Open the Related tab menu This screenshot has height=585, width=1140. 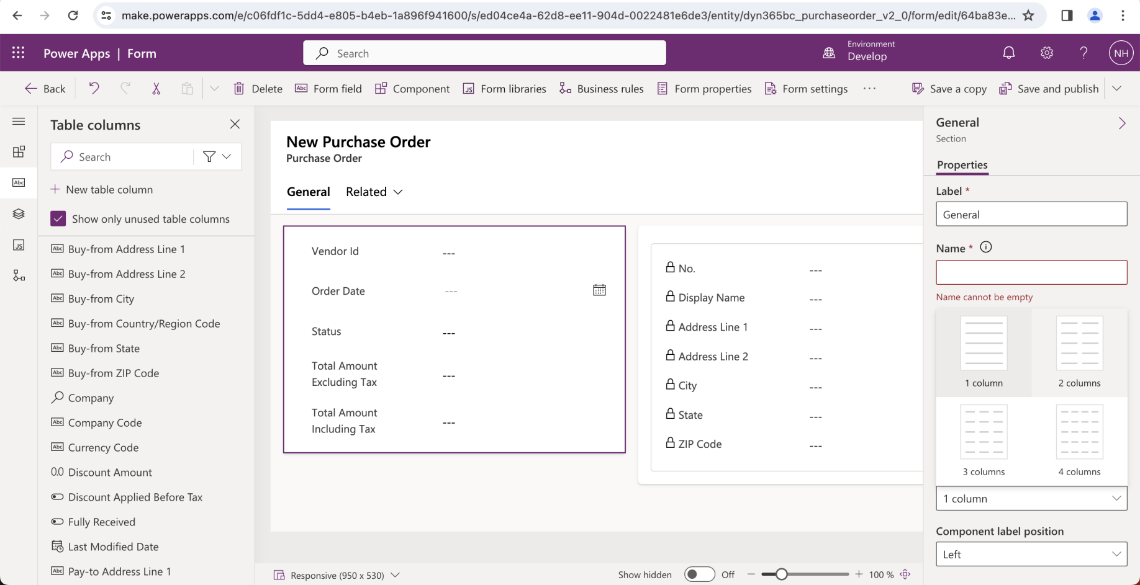374,192
